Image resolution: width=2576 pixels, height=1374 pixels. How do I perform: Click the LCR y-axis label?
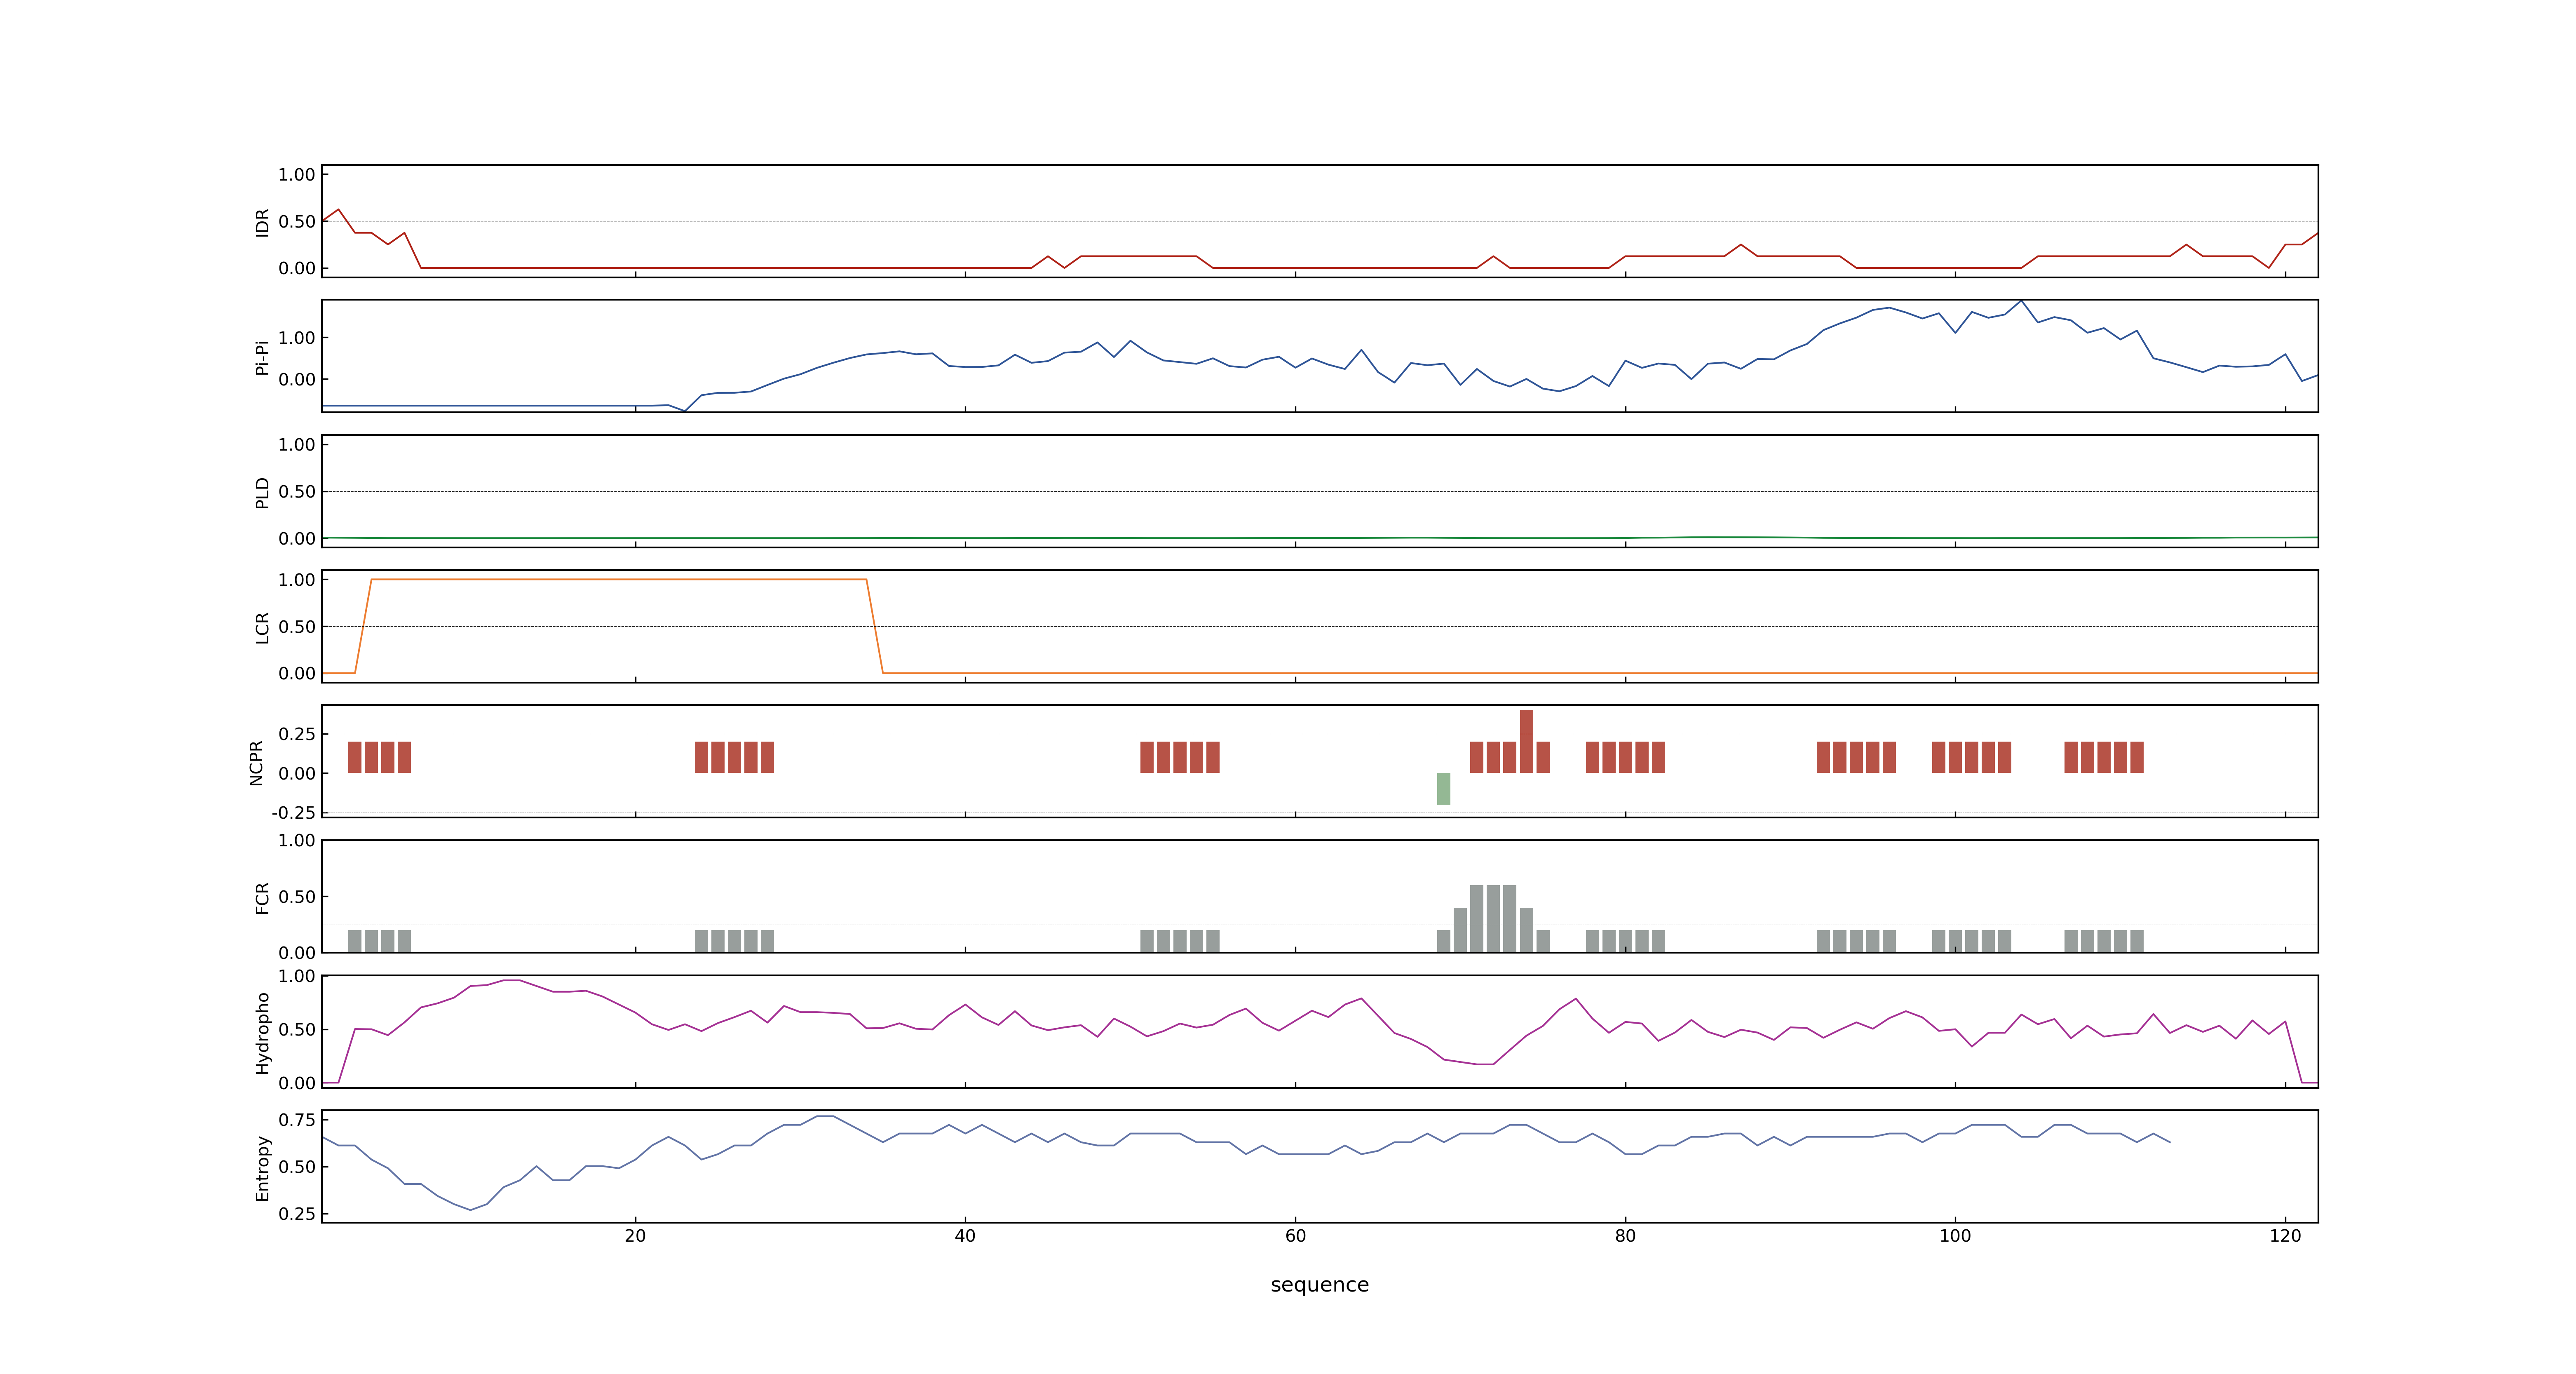tap(262, 627)
